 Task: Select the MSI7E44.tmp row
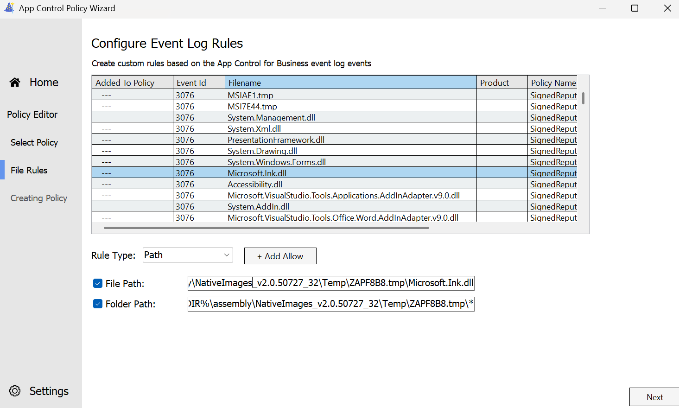coord(335,106)
